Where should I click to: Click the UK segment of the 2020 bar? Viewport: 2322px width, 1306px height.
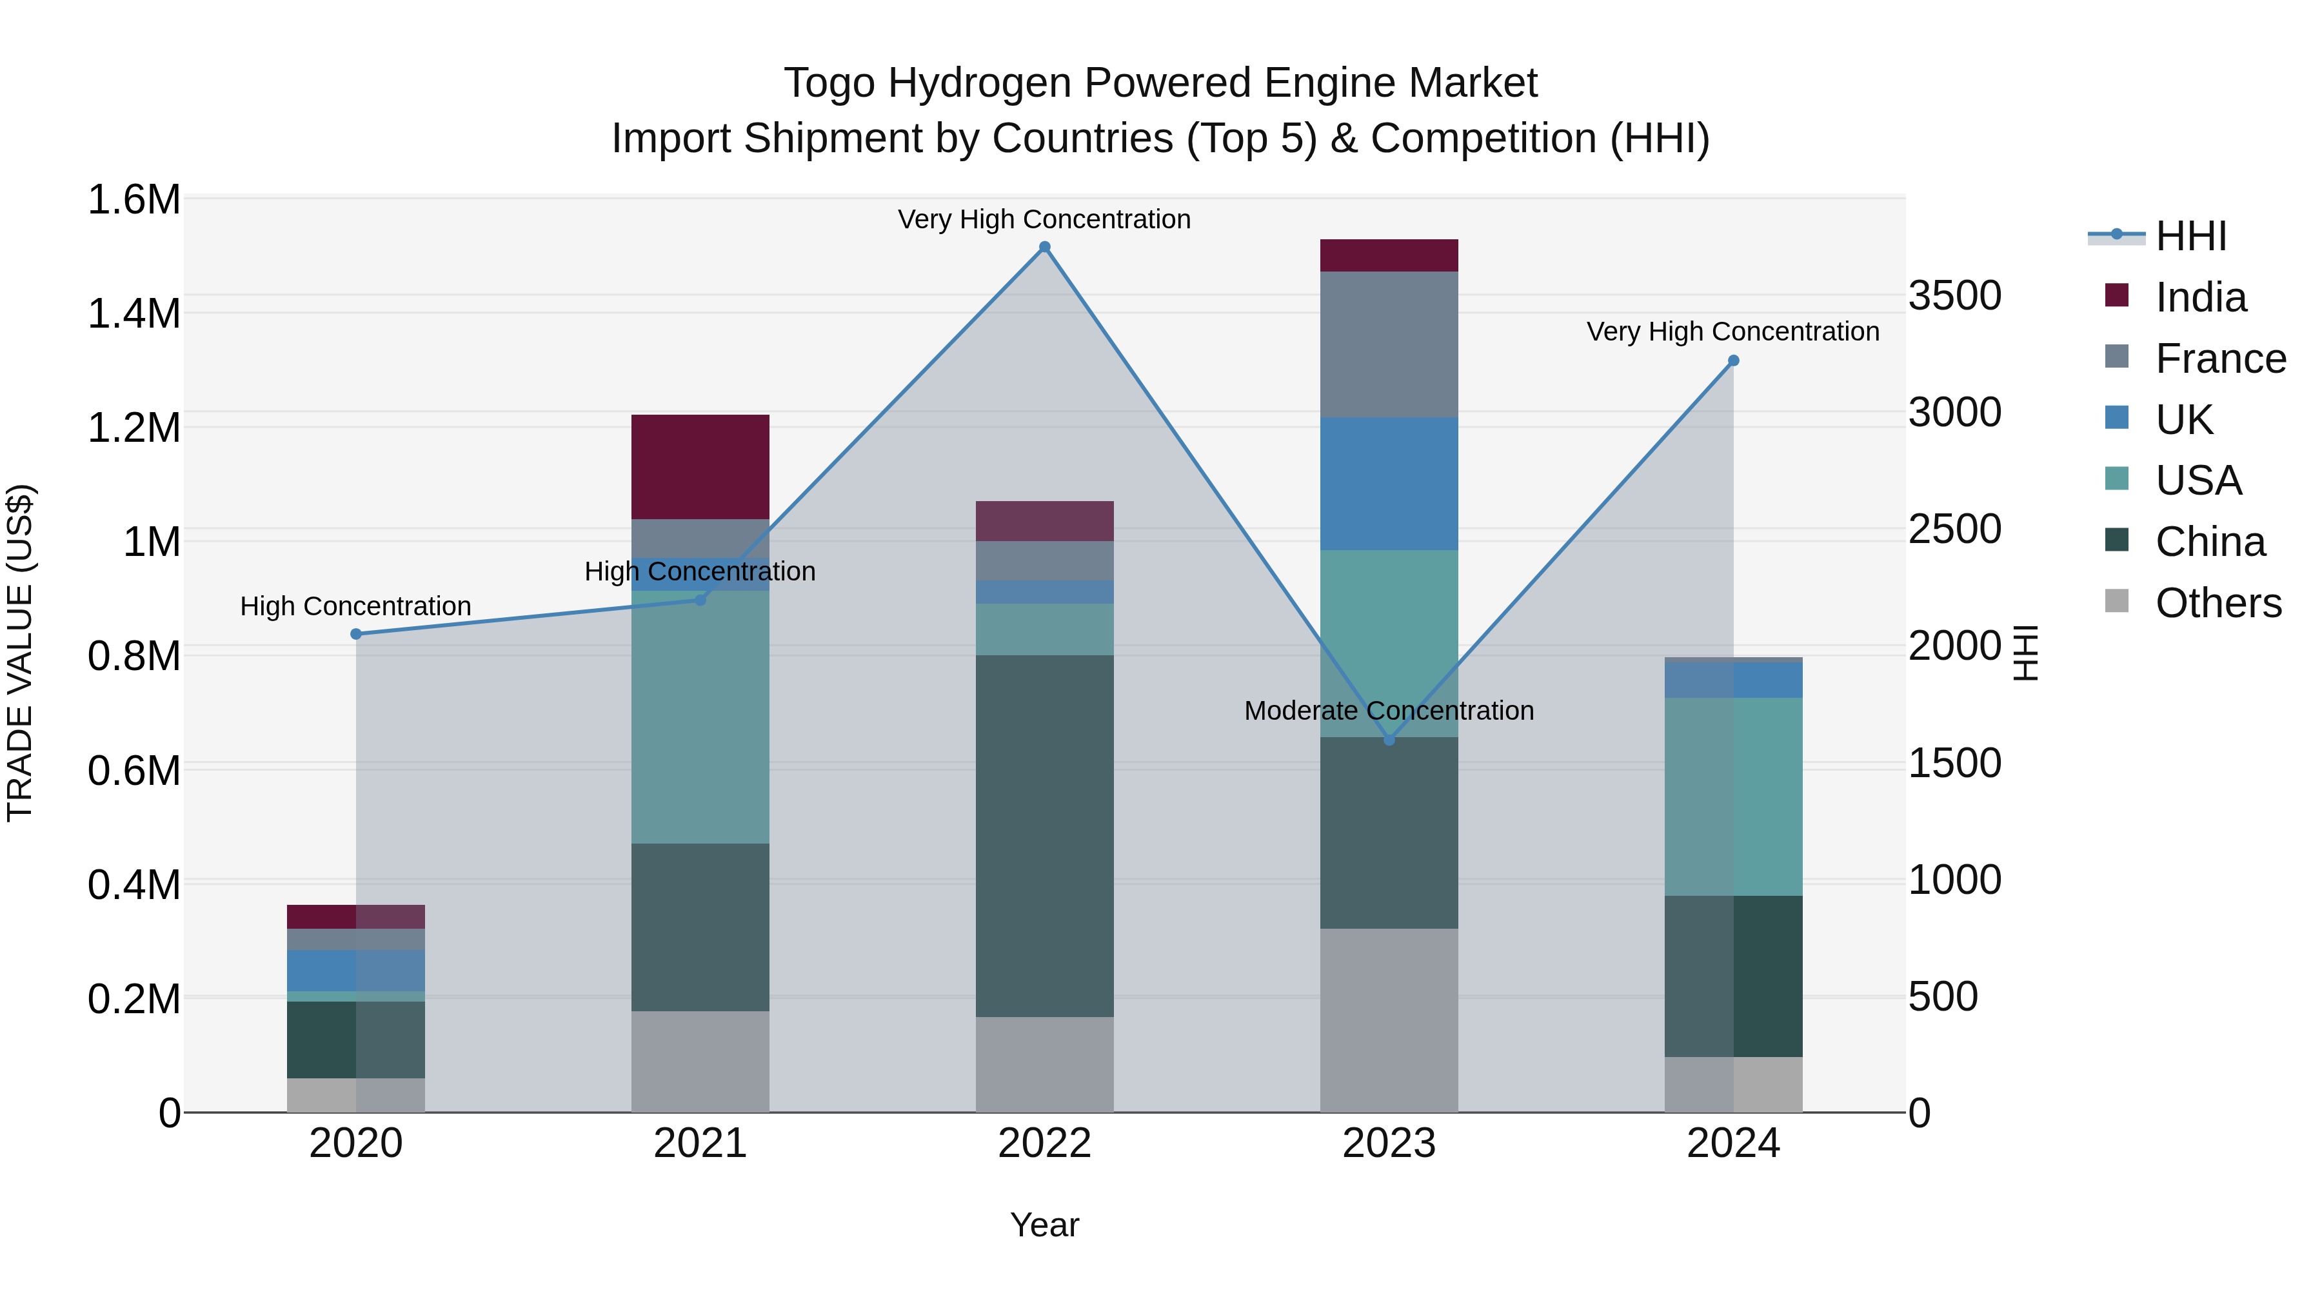pos(356,971)
